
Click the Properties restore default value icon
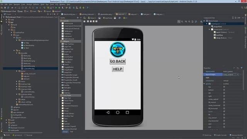coord(238,68)
